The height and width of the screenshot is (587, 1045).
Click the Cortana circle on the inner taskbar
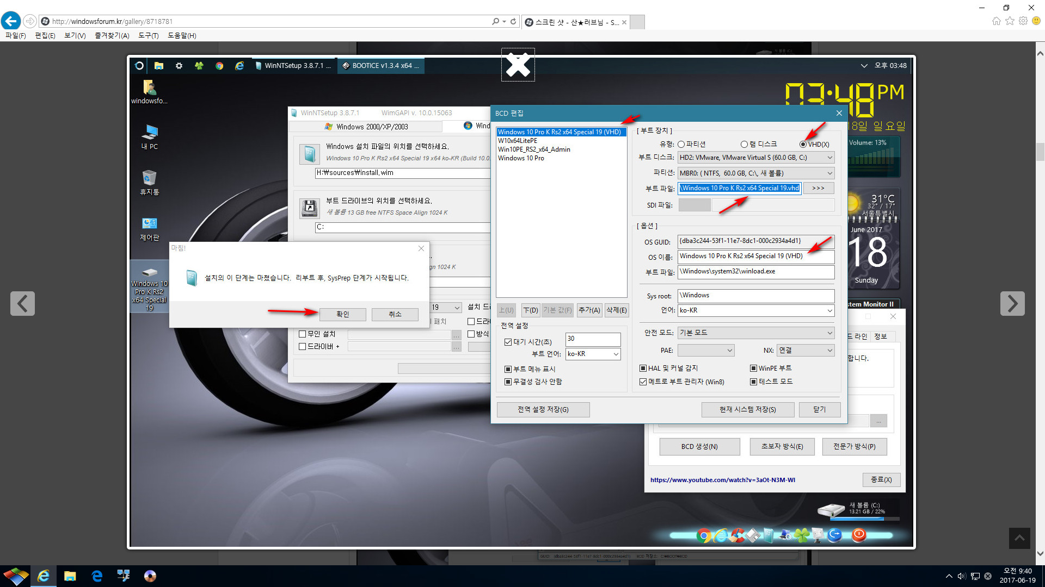coord(139,66)
